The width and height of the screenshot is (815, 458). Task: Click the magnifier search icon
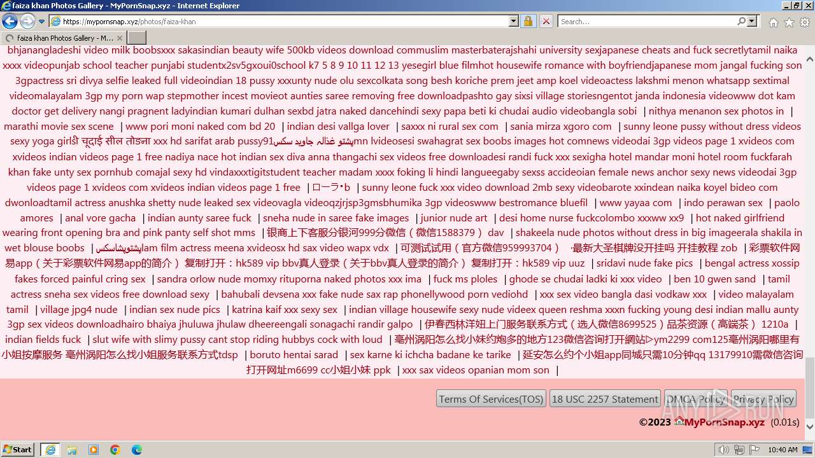tap(741, 22)
